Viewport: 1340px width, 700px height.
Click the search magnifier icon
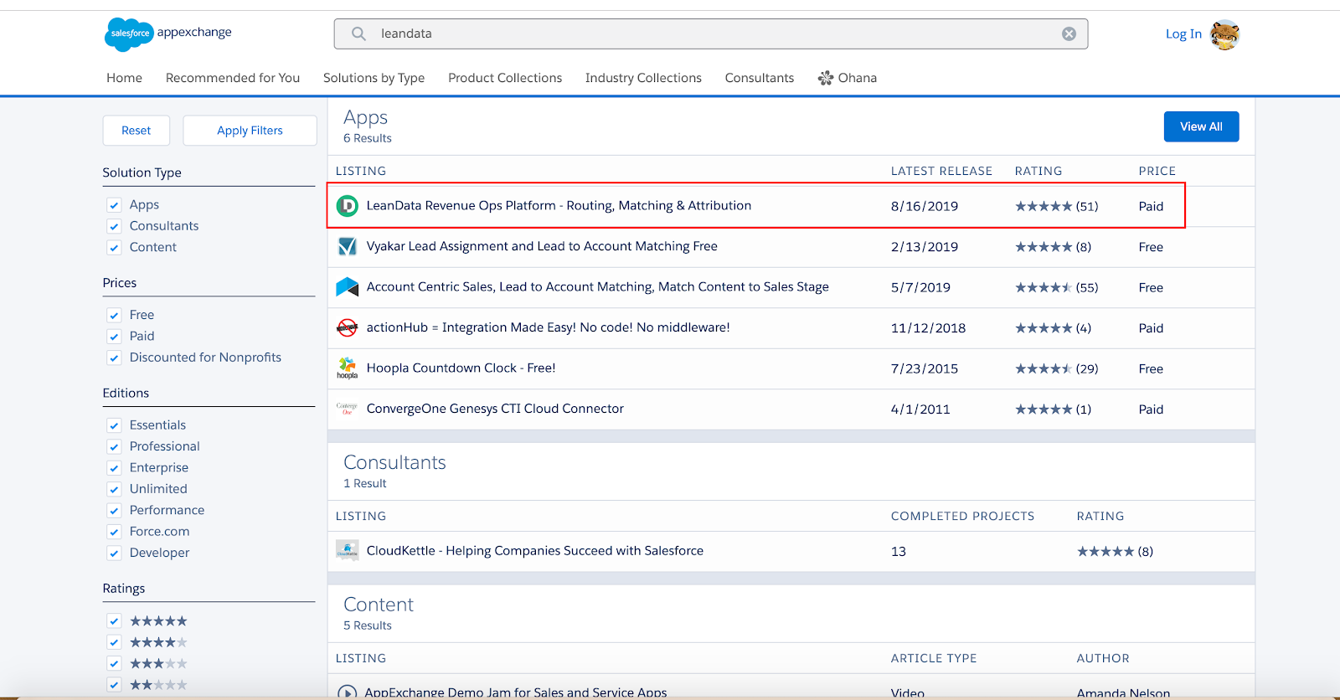pyautogui.click(x=358, y=33)
